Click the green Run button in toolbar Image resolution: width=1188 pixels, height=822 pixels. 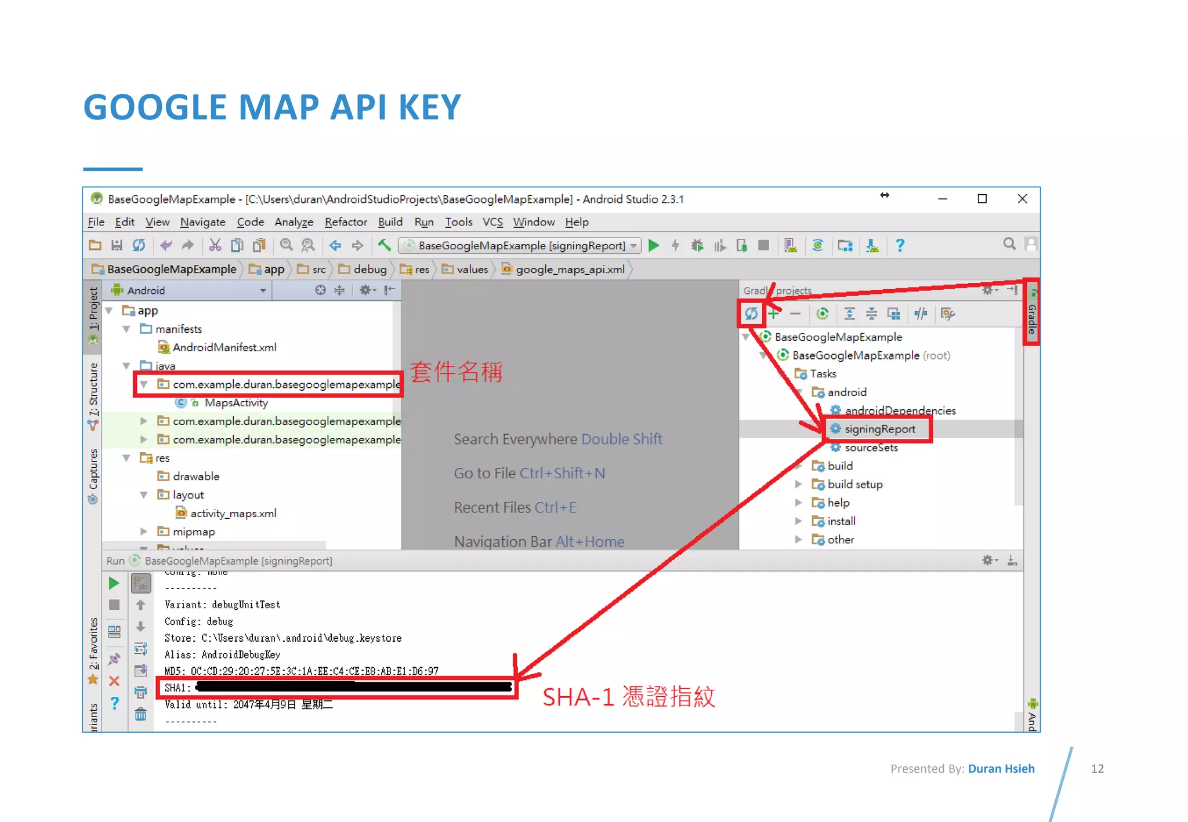[x=654, y=246]
